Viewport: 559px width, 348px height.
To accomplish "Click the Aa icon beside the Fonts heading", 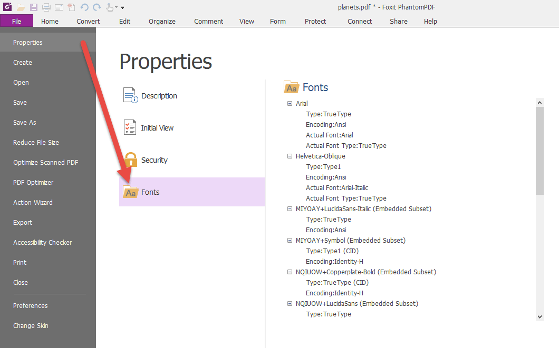I will coord(291,87).
